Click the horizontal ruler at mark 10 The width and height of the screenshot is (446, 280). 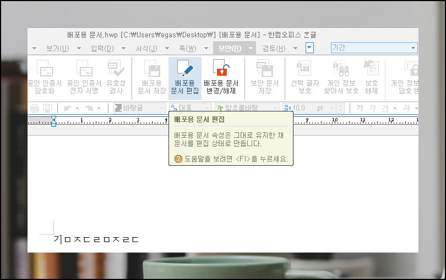click(x=335, y=120)
